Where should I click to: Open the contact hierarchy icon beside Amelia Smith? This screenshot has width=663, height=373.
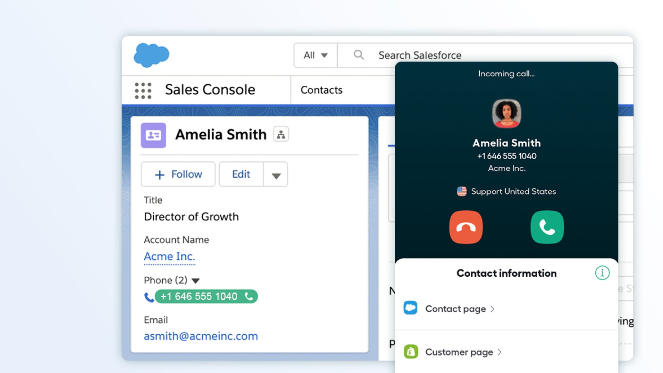tap(281, 134)
